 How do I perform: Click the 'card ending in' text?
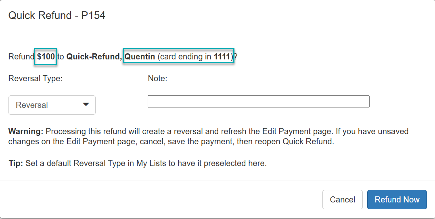(x=185, y=57)
